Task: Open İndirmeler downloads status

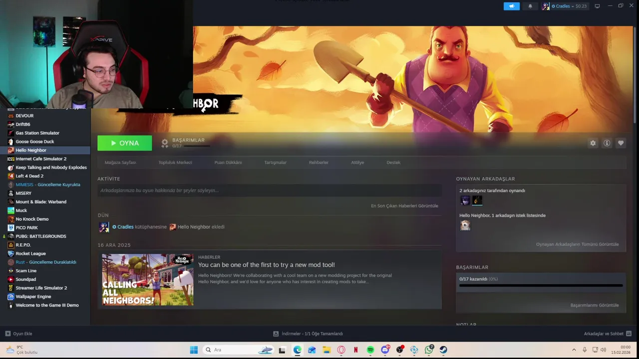Action: (x=308, y=334)
